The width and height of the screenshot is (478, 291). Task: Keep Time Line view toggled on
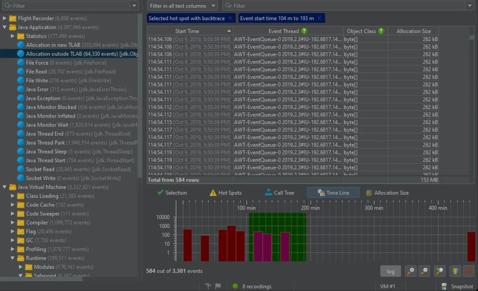[333, 193]
